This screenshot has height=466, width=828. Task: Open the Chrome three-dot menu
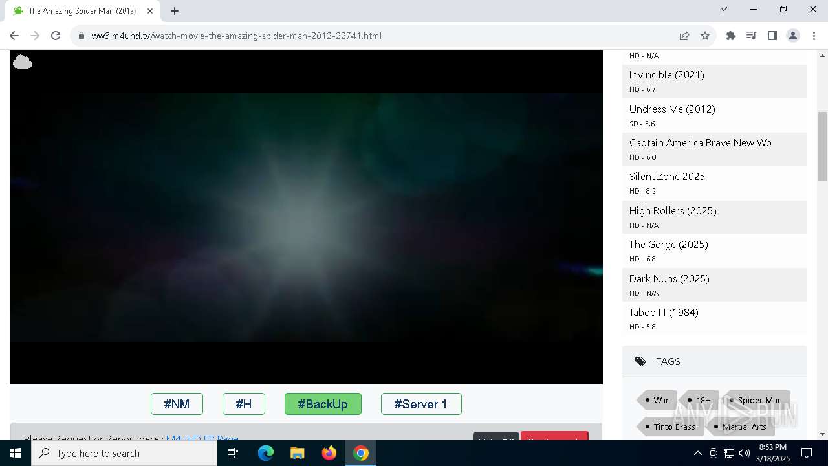click(814, 36)
